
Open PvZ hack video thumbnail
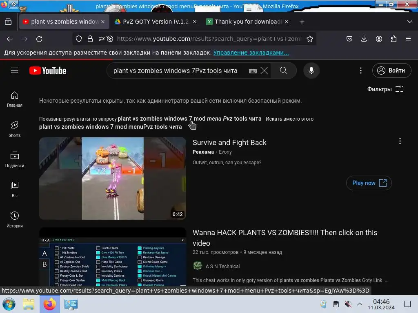pos(113,257)
